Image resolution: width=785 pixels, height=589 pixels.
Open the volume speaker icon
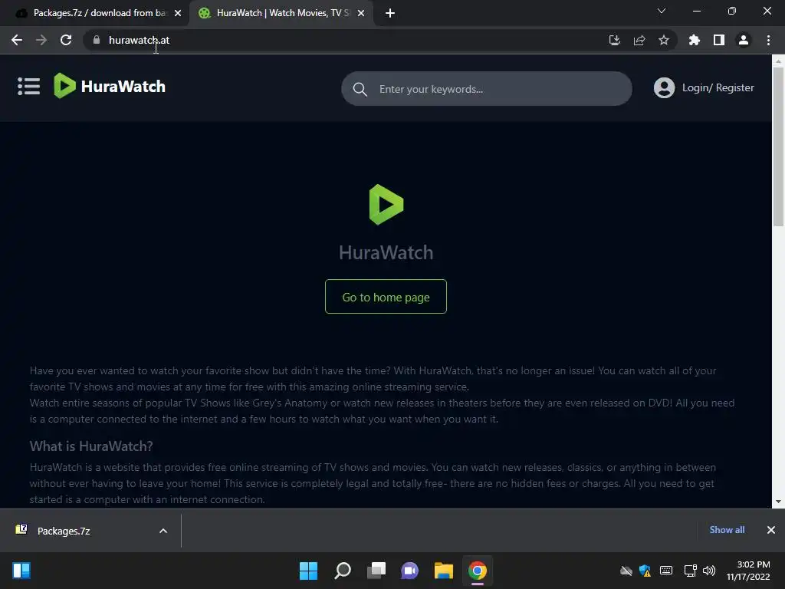(x=709, y=571)
